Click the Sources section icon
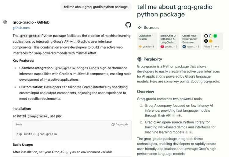 (x=139, y=27)
